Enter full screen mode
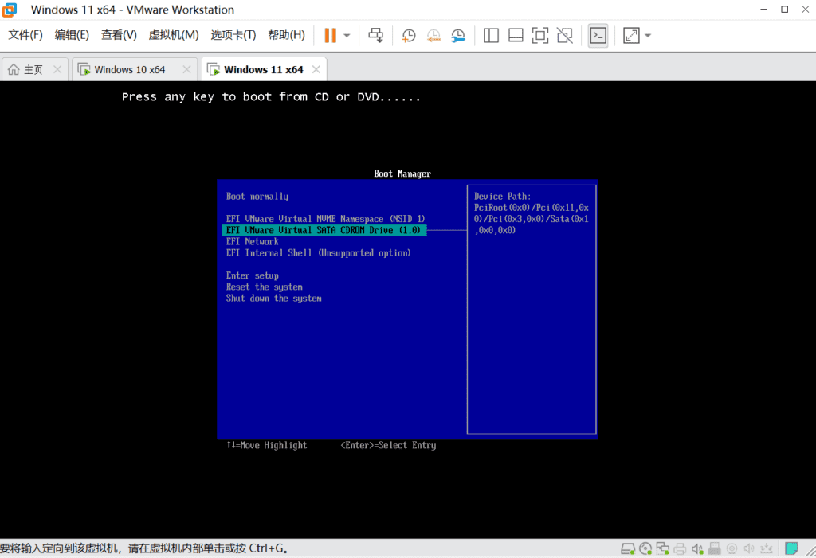 [x=540, y=35]
